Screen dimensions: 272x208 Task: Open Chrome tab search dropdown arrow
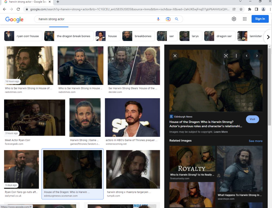[240, 2]
